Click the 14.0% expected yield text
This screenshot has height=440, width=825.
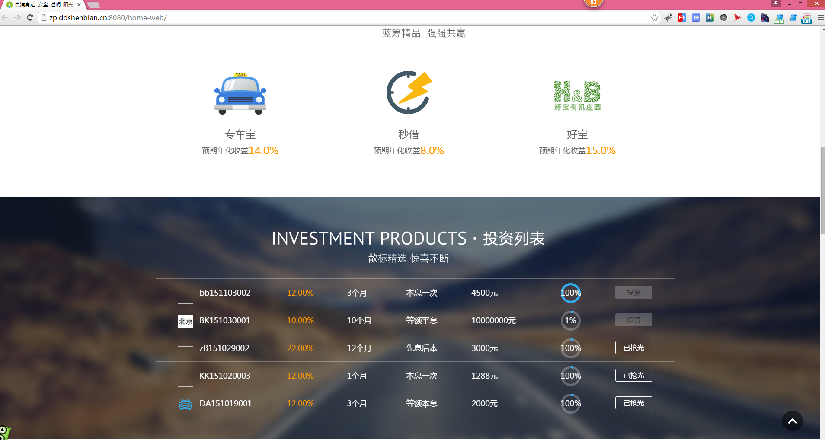(263, 150)
